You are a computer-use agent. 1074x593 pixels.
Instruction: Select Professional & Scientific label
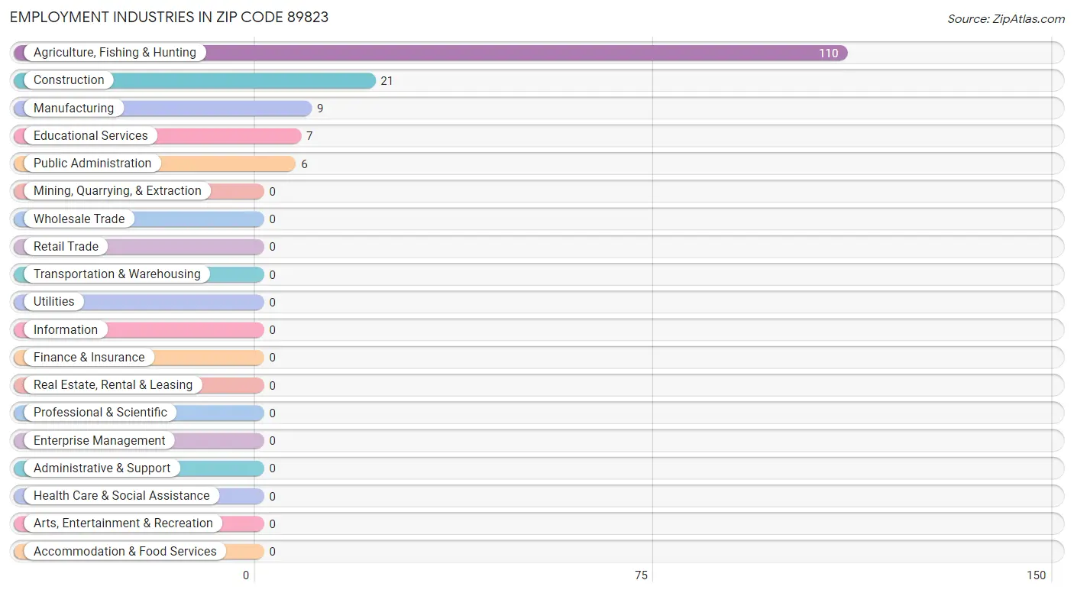(100, 413)
